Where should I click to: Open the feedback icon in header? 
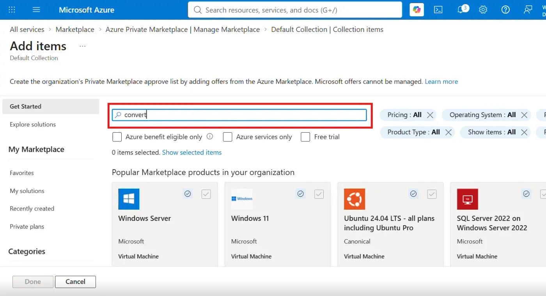pyautogui.click(x=528, y=10)
